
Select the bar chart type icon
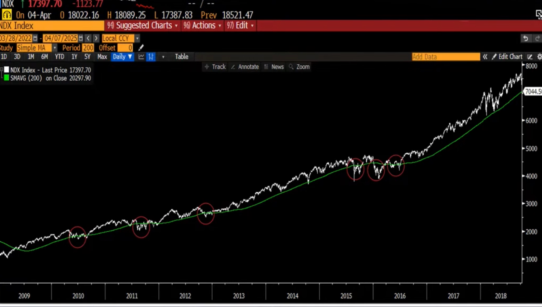tap(151, 57)
